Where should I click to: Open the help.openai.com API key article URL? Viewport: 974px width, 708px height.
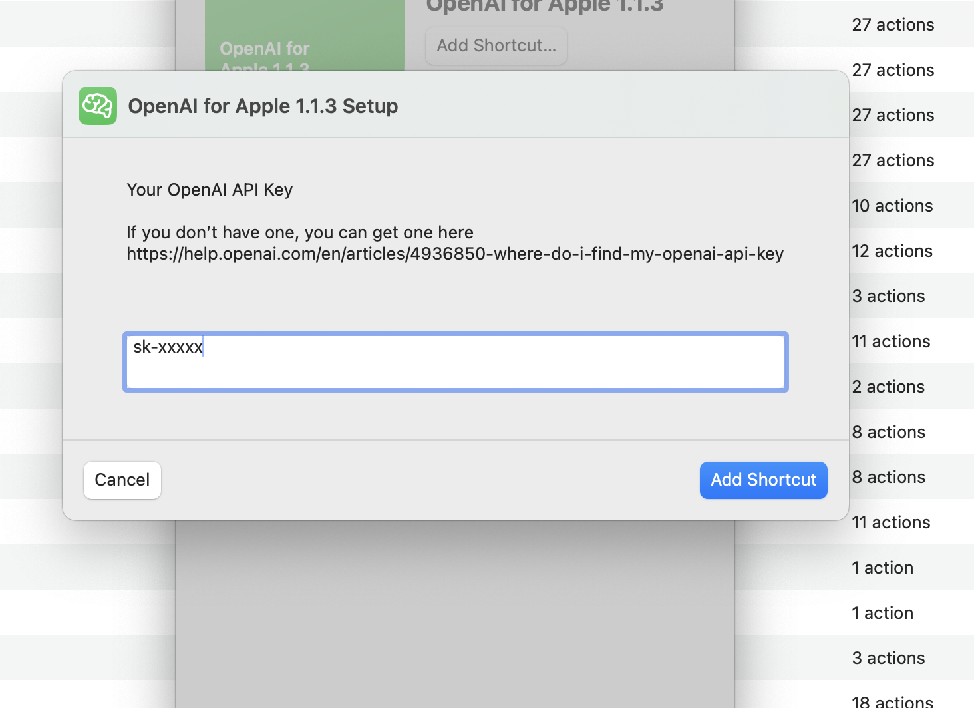(455, 254)
